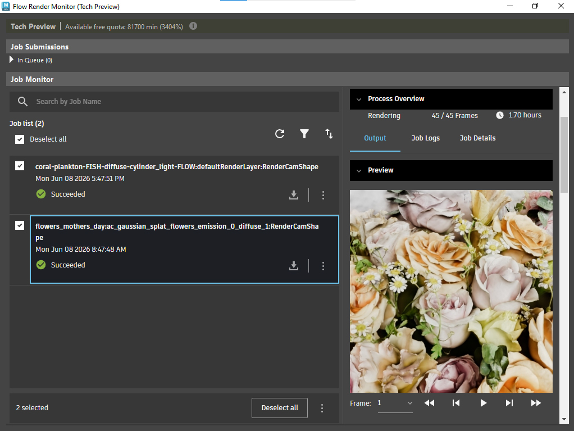Play the frame preview
This screenshot has height=431, width=574.
point(483,403)
